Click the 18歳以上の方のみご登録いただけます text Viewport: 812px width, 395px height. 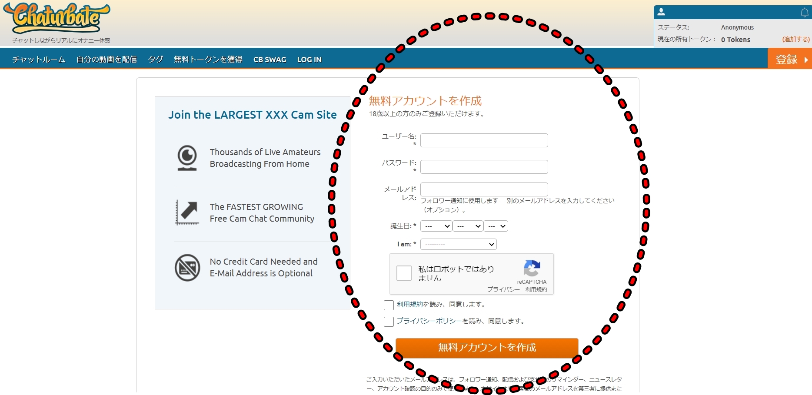(x=427, y=114)
